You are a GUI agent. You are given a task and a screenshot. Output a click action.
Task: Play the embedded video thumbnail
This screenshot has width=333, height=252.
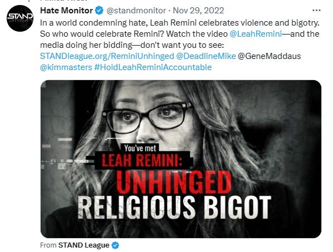click(181, 159)
